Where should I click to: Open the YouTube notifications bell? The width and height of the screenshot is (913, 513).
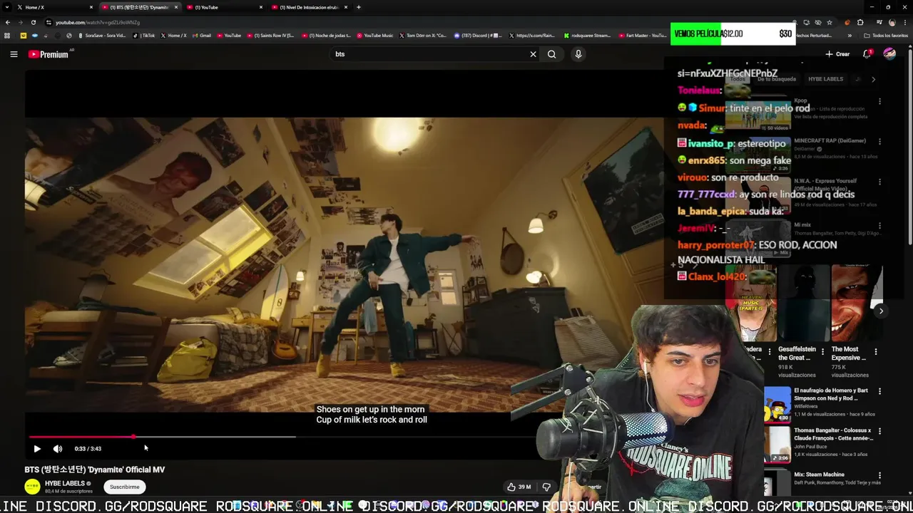(867, 54)
